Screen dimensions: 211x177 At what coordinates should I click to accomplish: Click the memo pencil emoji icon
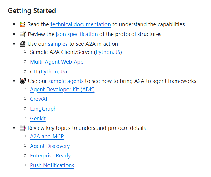click(x=23, y=34)
